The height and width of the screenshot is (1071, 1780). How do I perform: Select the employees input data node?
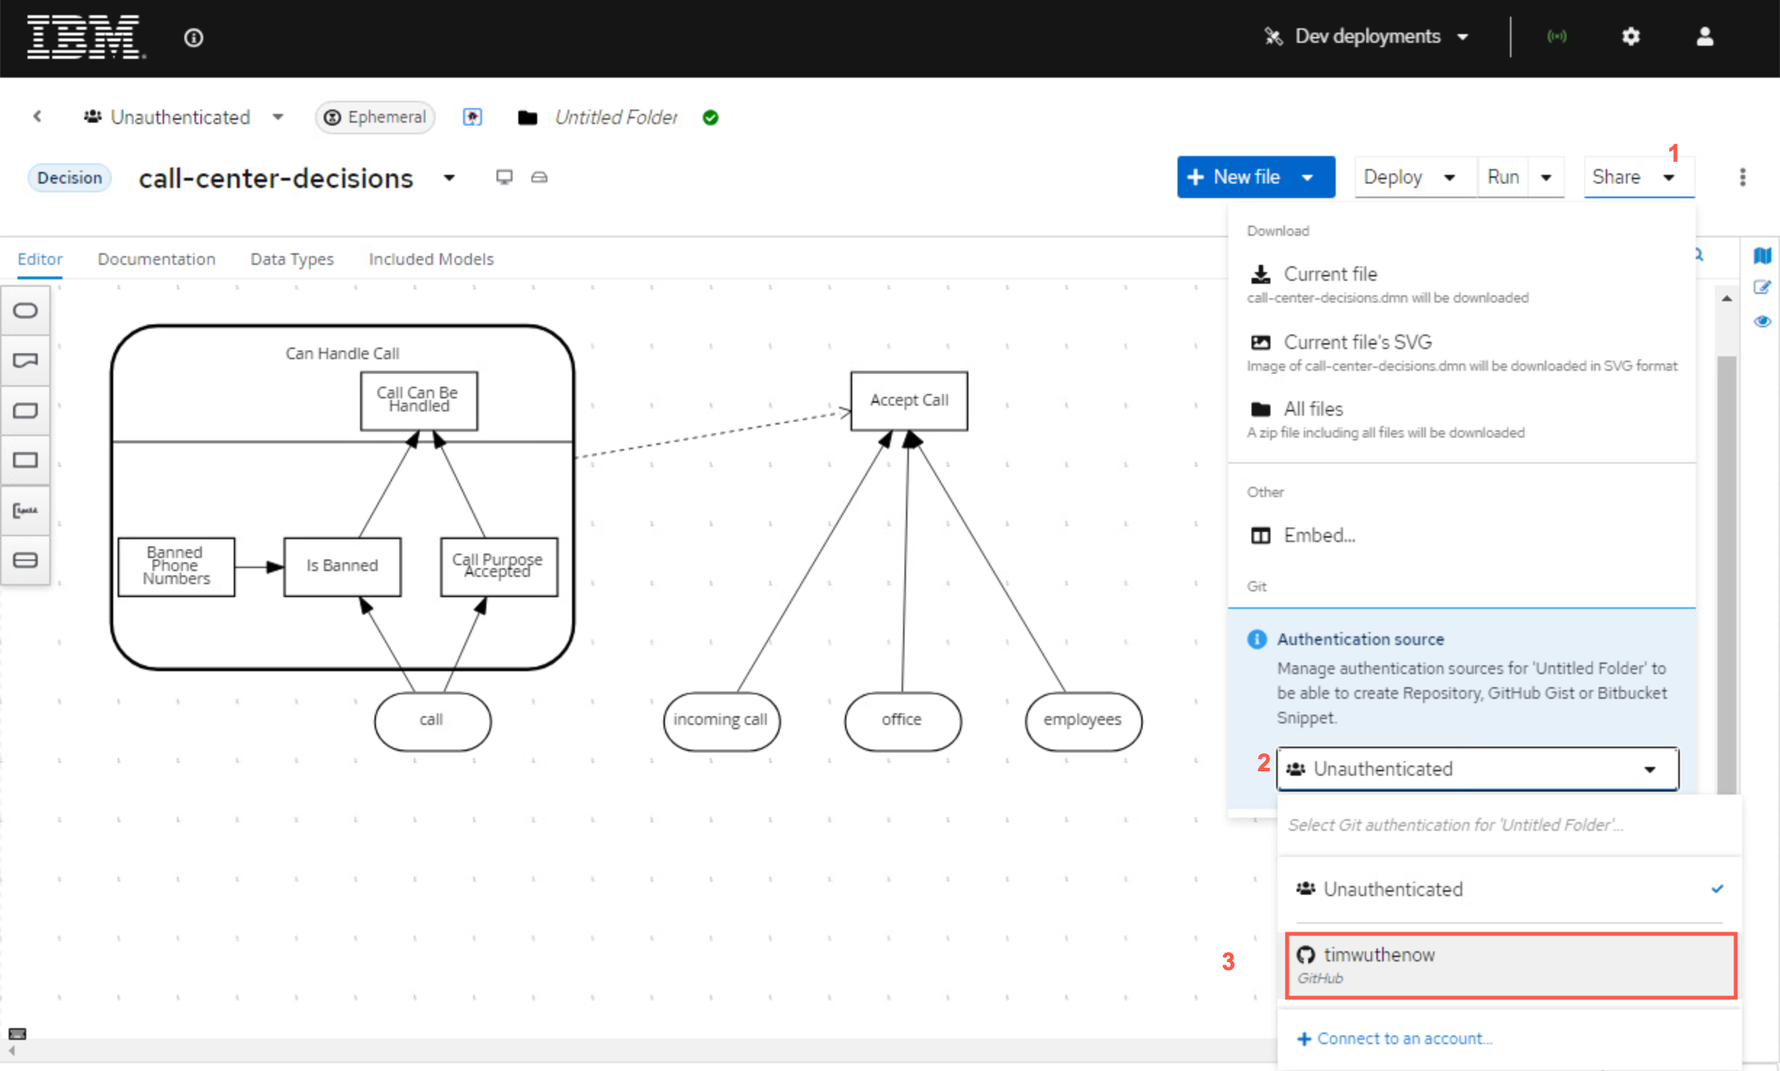point(1083,721)
